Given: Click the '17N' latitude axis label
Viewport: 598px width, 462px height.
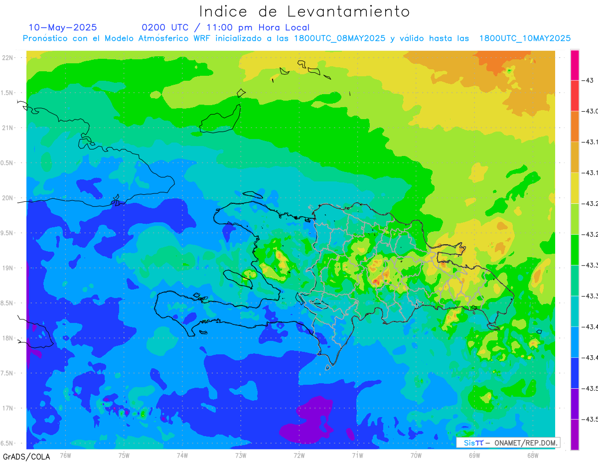Looking at the screenshot, I should (8, 408).
